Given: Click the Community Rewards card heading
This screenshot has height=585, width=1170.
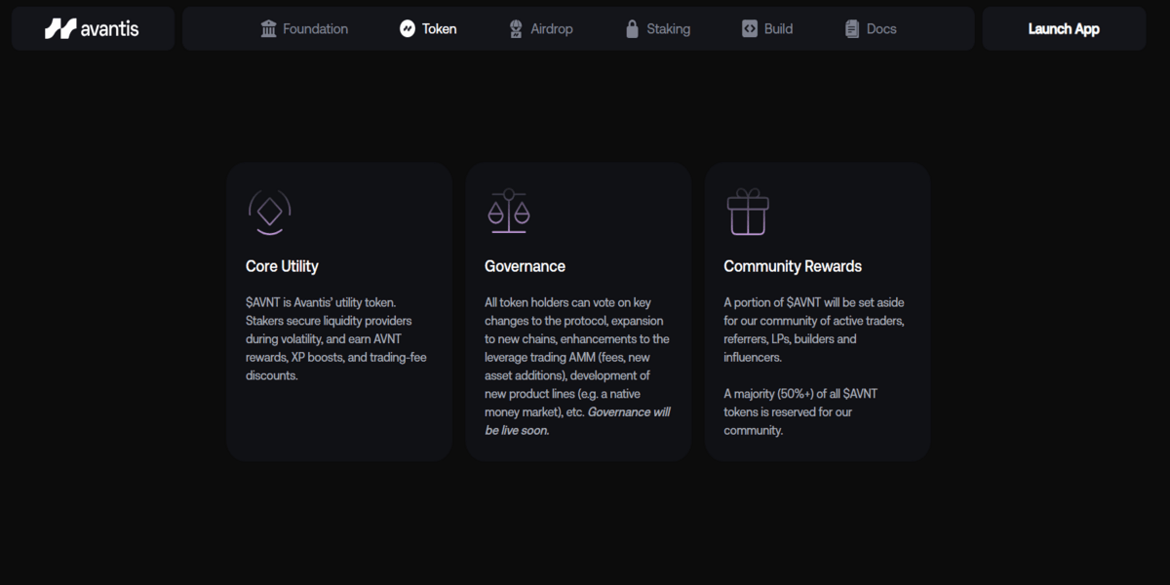Looking at the screenshot, I should [x=793, y=266].
